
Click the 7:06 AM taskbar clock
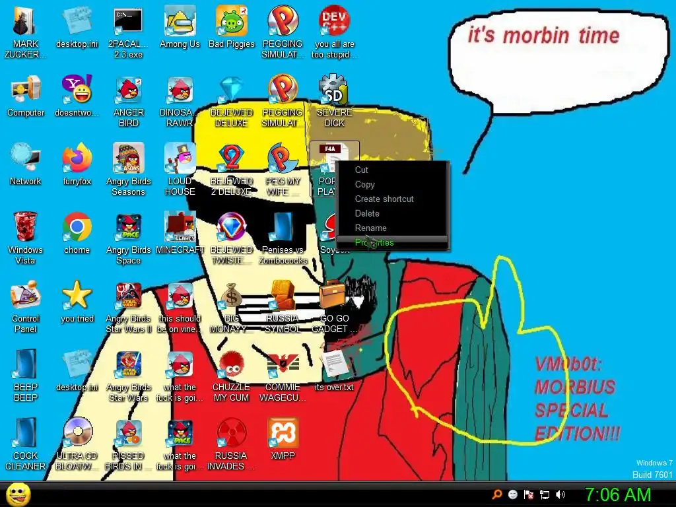click(618, 494)
